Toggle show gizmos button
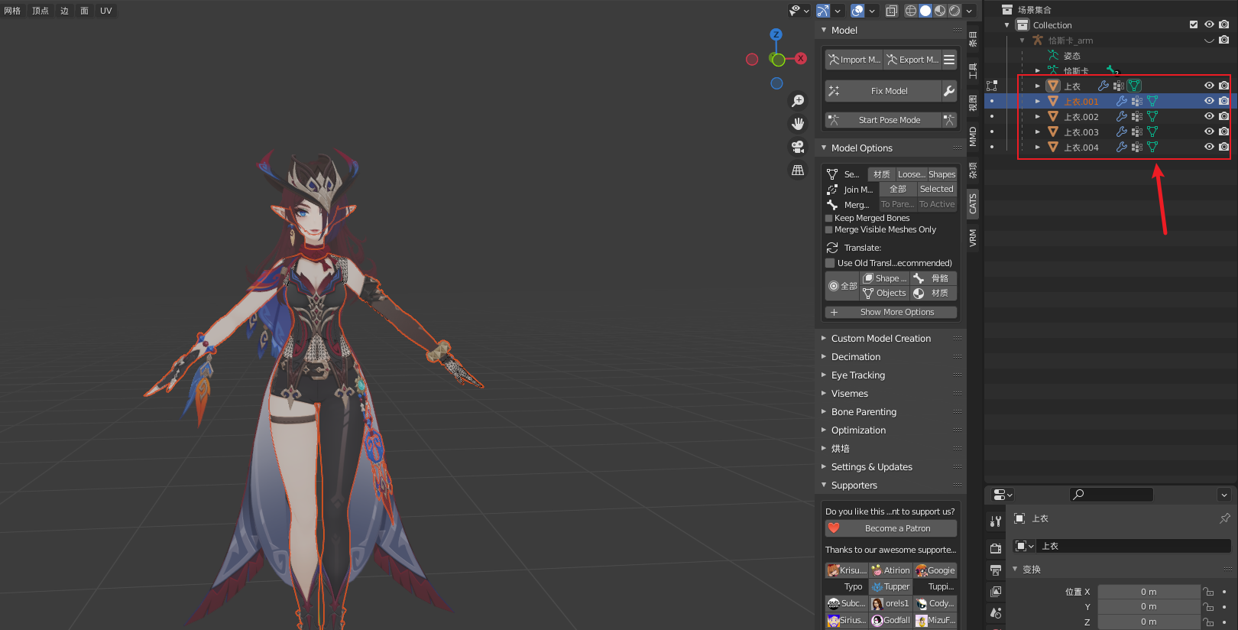1238x630 pixels. (x=823, y=11)
